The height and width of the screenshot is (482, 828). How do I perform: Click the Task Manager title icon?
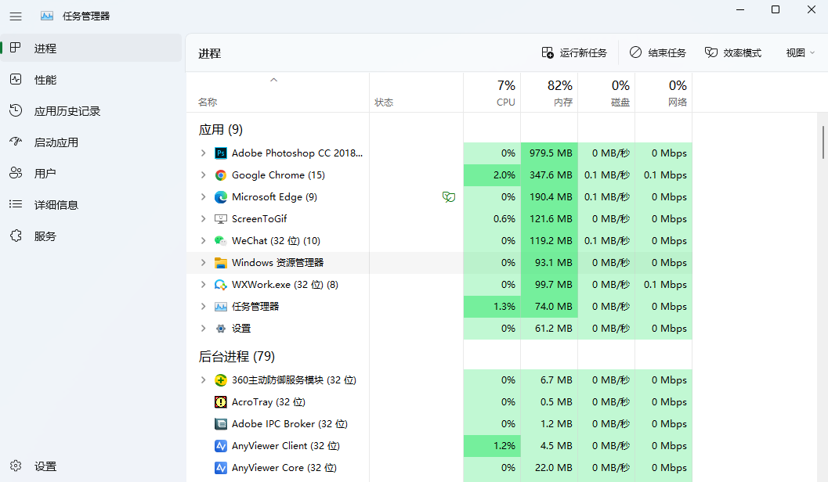pyautogui.click(x=47, y=16)
